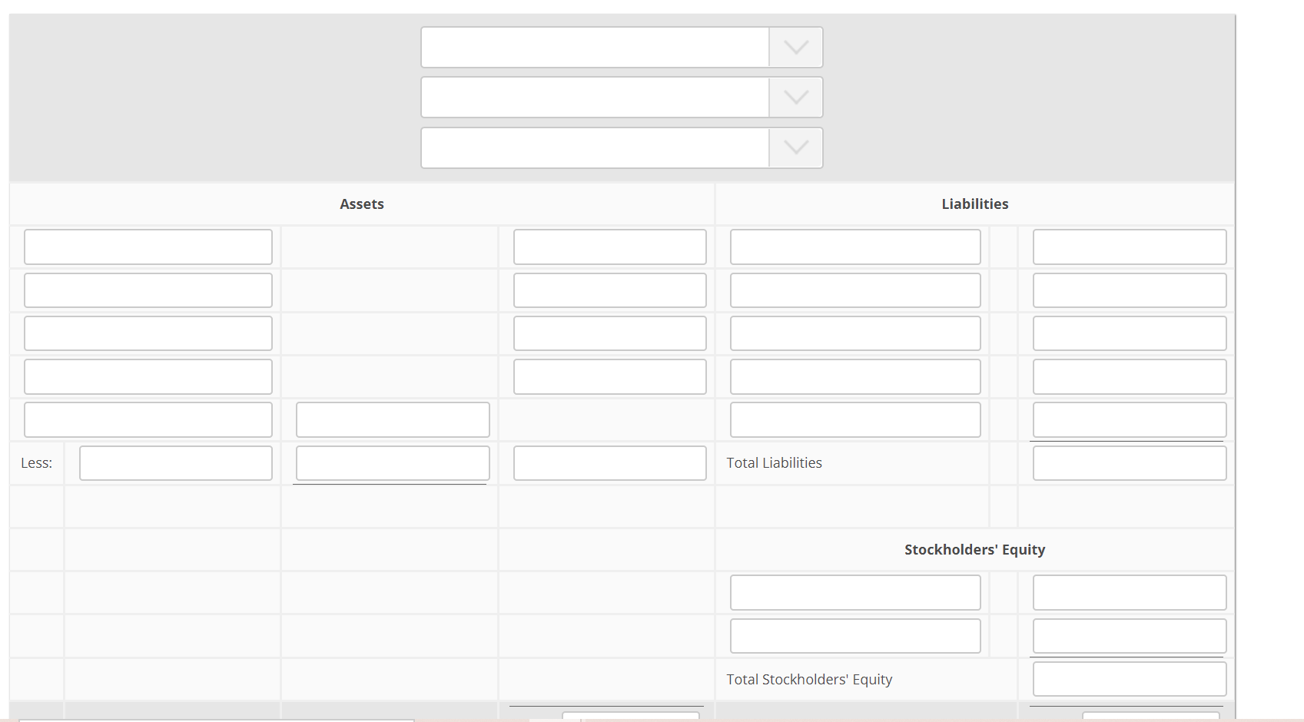The image size is (1304, 722).
Task: Click the second liability name input field
Action: click(855, 290)
